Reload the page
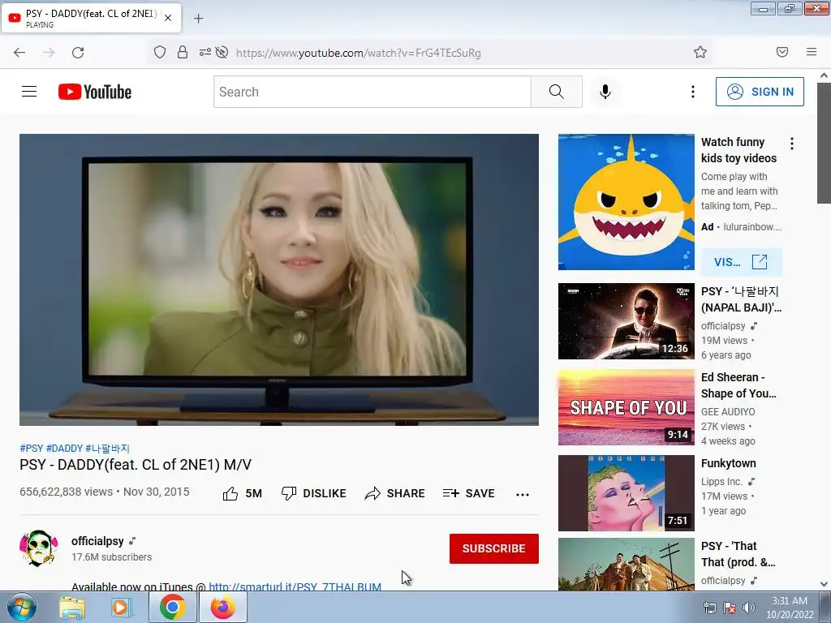This screenshot has width=831, height=623. tap(78, 53)
